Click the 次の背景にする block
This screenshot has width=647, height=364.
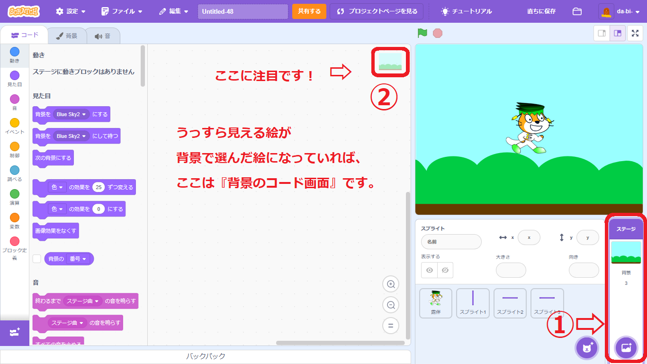pyautogui.click(x=53, y=158)
